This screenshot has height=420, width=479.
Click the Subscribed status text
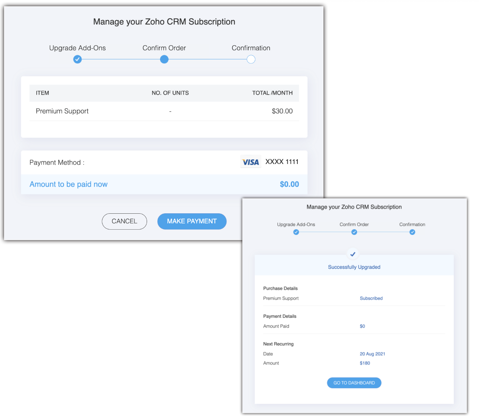[x=371, y=298]
